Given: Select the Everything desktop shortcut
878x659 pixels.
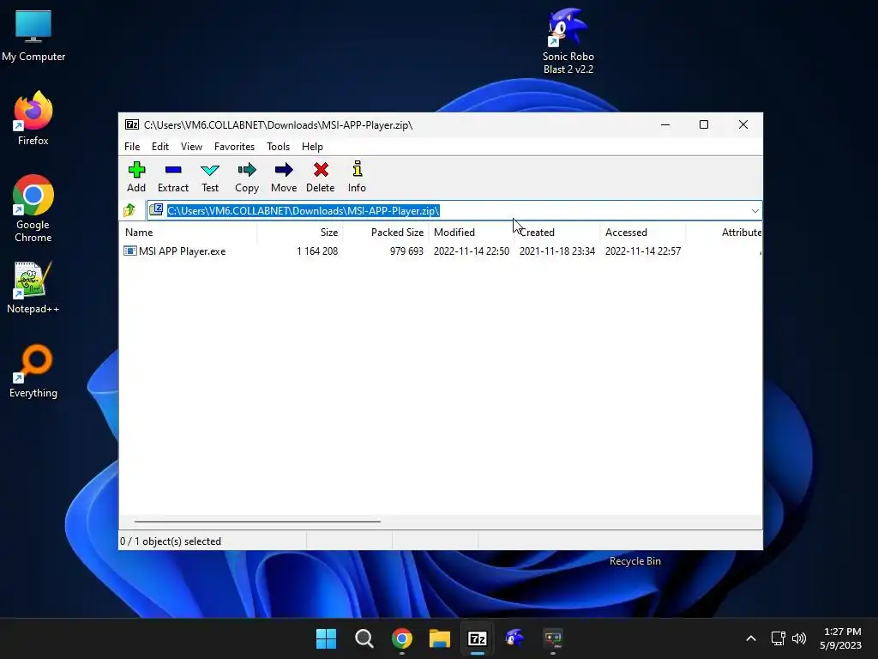Looking at the screenshot, I should [33, 371].
